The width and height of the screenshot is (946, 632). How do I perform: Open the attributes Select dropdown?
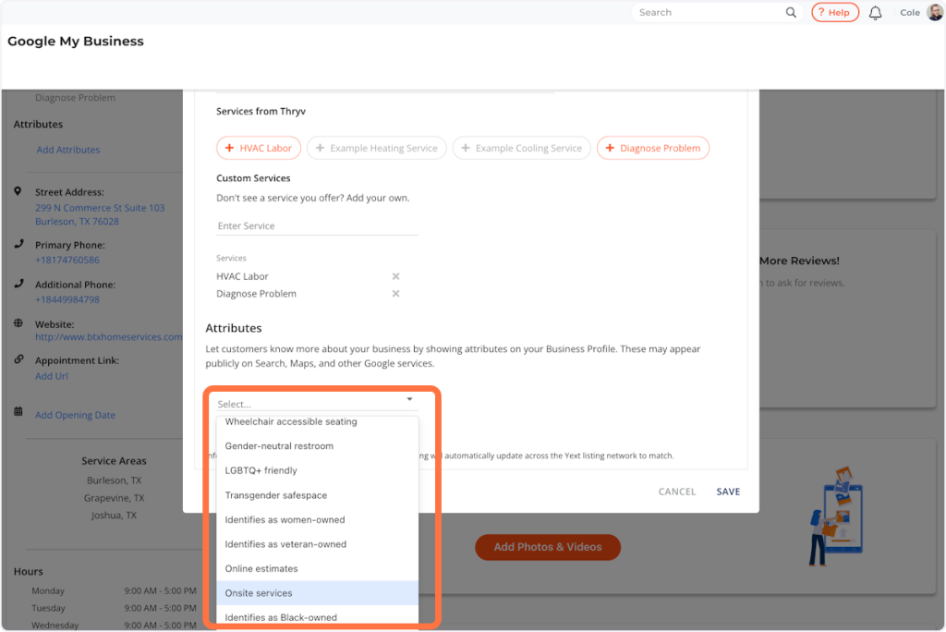click(x=316, y=403)
